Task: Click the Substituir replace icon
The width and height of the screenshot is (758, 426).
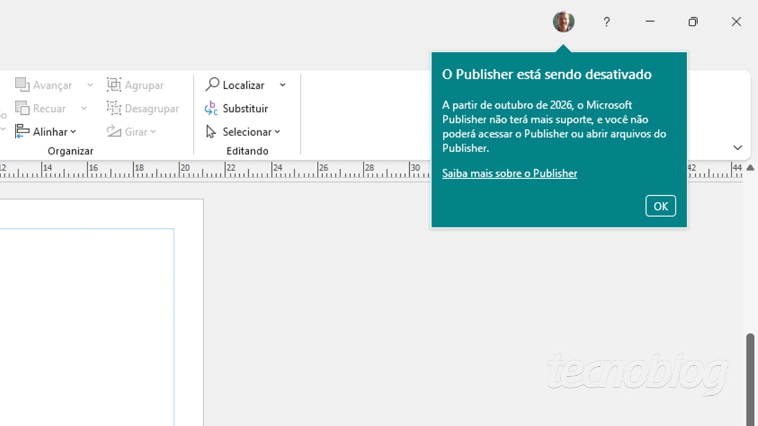Action: point(211,109)
